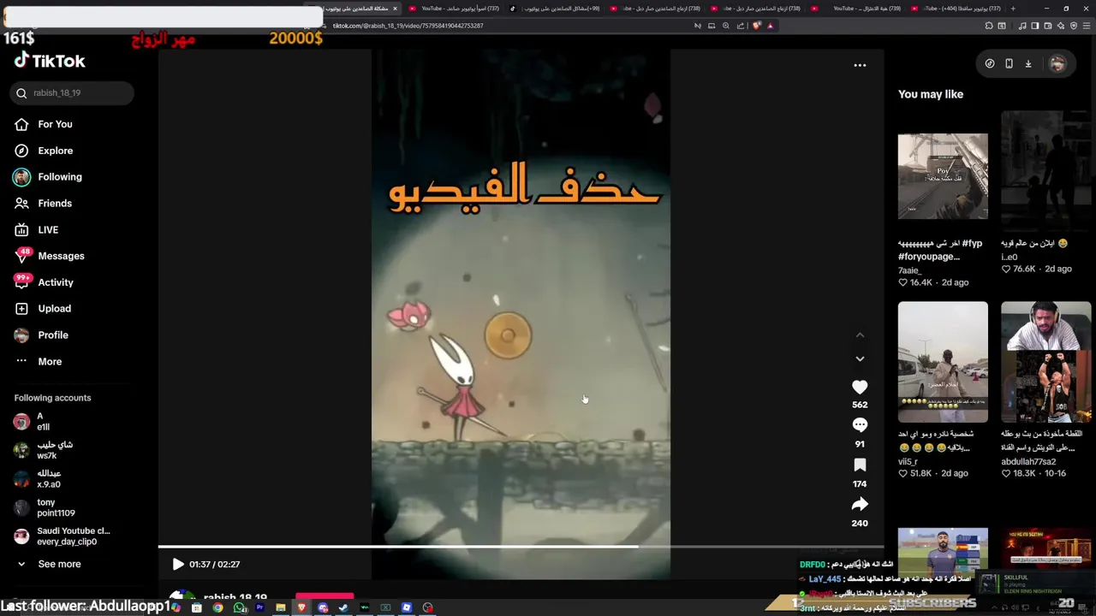Open For You feed
Image resolution: width=1096 pixels, height=616 pixels.
tap(55, 124)
